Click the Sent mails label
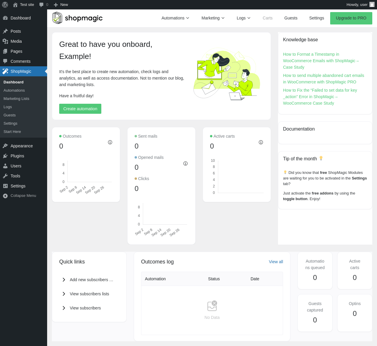The height and width of the screenshot is (346, 377). pos(148,136)
